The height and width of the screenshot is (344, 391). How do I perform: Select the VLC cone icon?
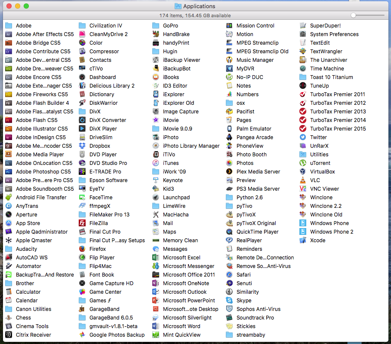coord(303,180)
